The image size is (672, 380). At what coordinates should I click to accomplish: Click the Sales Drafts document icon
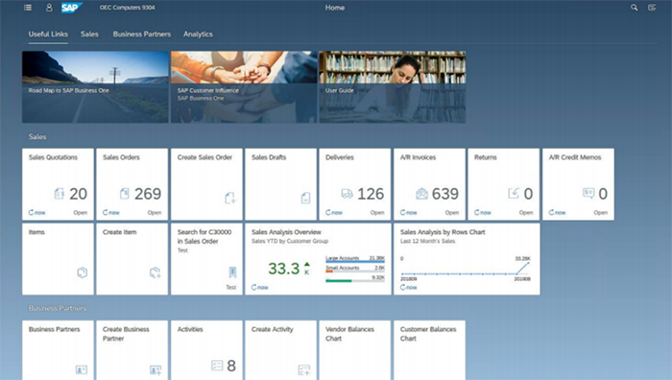tap(305, 198)
